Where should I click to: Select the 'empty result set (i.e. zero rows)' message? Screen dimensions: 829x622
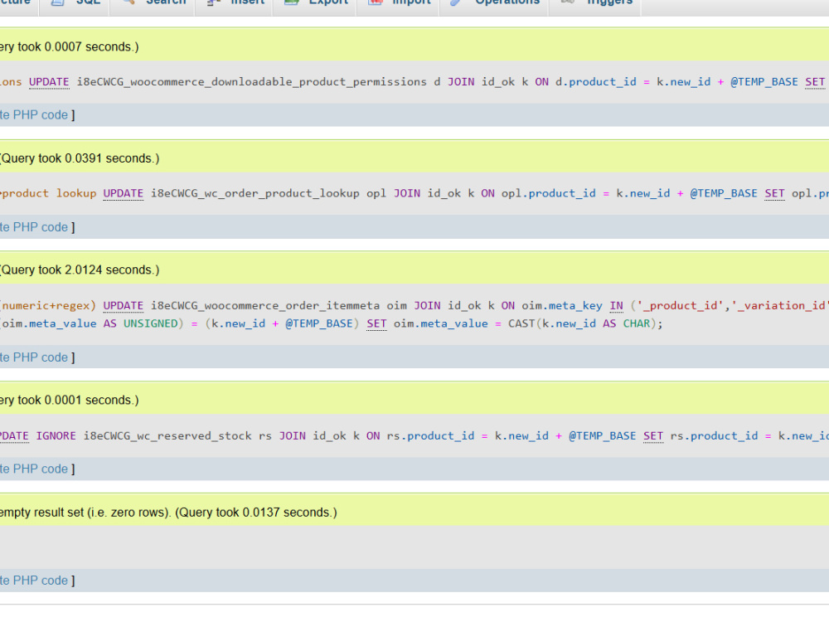85,512
